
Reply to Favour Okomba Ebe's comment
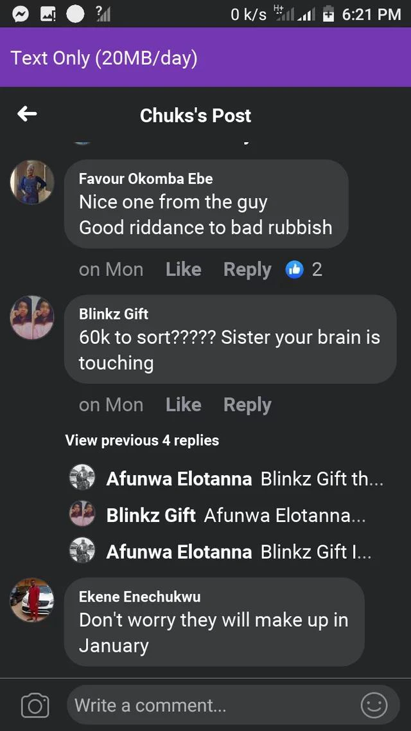pos(247,269)
